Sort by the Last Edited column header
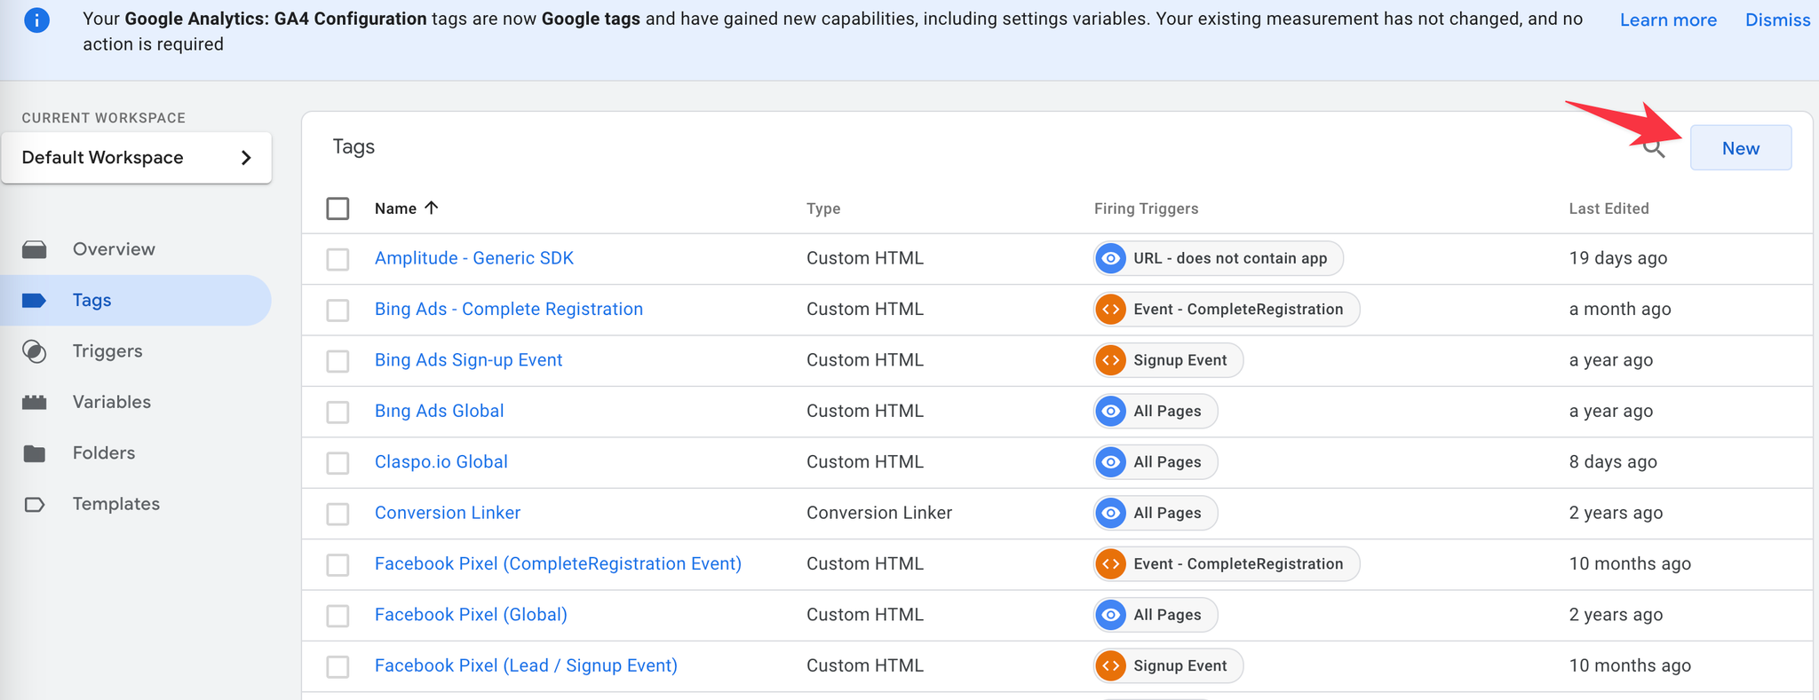The image size is (1819, 700). pyautogui.click(x=1609, y=208)
